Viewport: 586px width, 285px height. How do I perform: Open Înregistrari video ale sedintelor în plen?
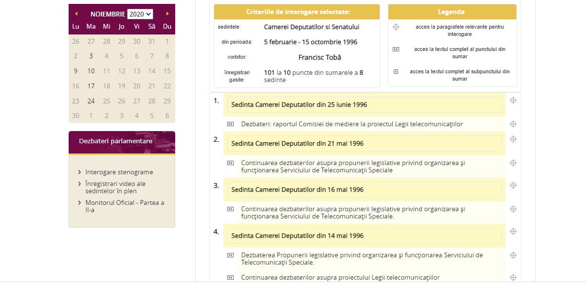pyautogui.click(x=115, y=187)
